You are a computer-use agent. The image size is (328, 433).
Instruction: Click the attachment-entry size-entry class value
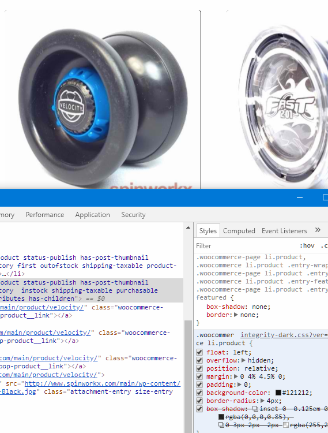(122, 391)
